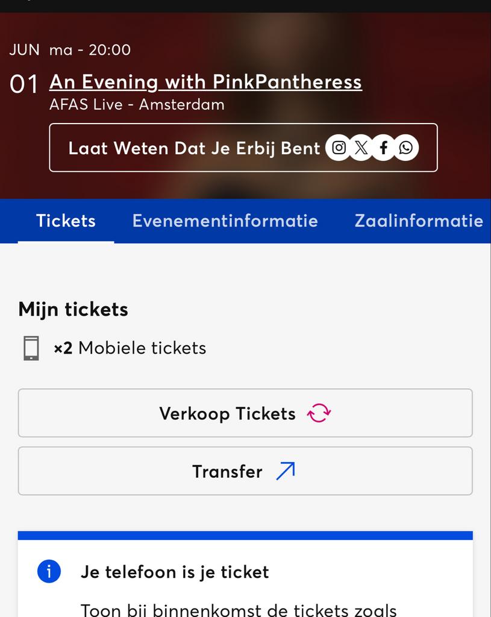The width and height of the screenshot is (491, 617).
Task: Share event on Instagram
Action: coord(339,147)
